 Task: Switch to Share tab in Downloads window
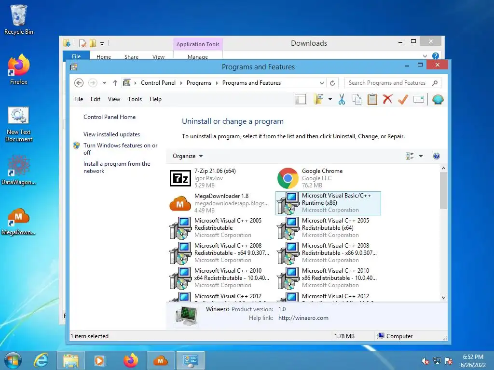coord(131,57)
